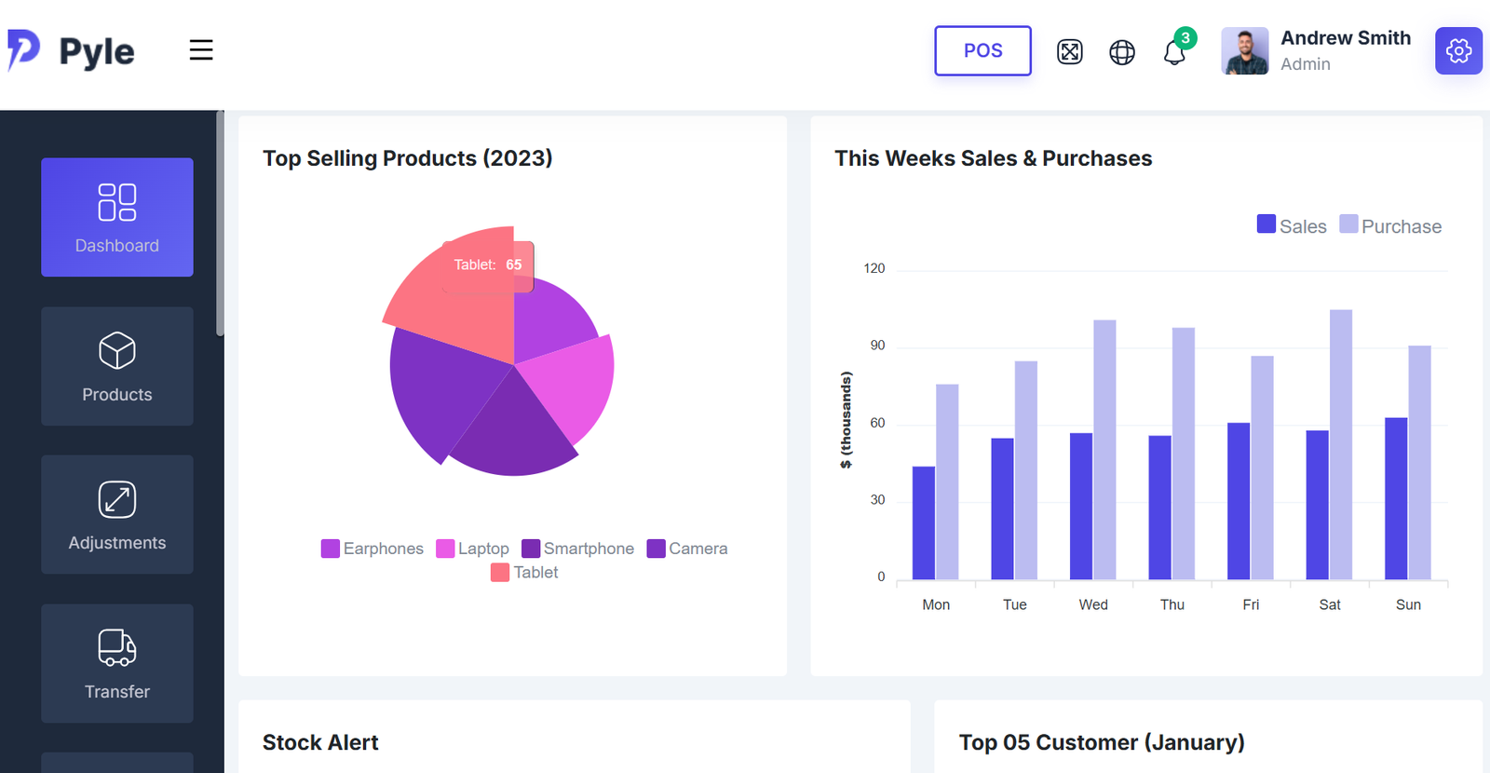Go to Adjustments in sidebar
The height and width of the screenshot is (773, 1490).
tap(117, 514)
